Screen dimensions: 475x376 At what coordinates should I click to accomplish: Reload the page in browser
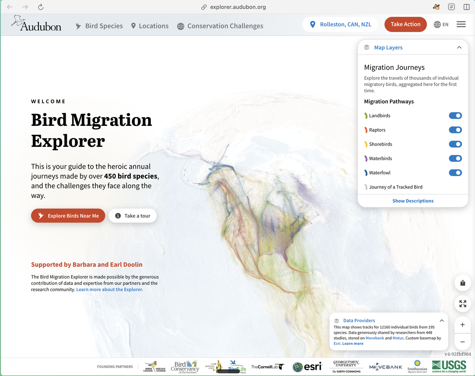41,7
